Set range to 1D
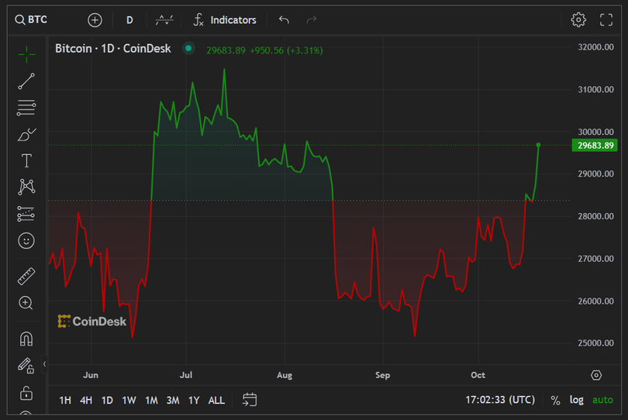The height and width of the screenshot is (420, 628). point(107,401)
